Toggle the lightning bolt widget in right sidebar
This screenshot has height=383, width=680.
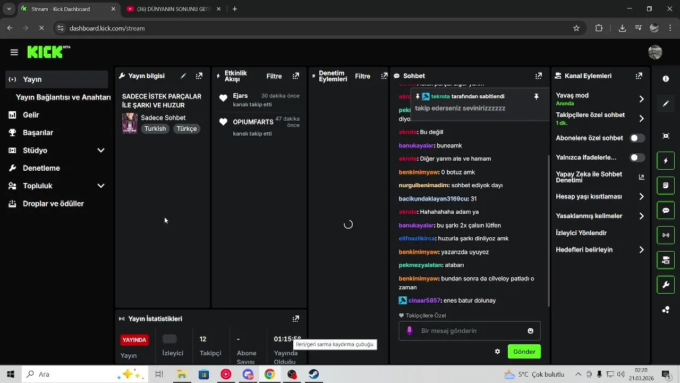[666, 161]
